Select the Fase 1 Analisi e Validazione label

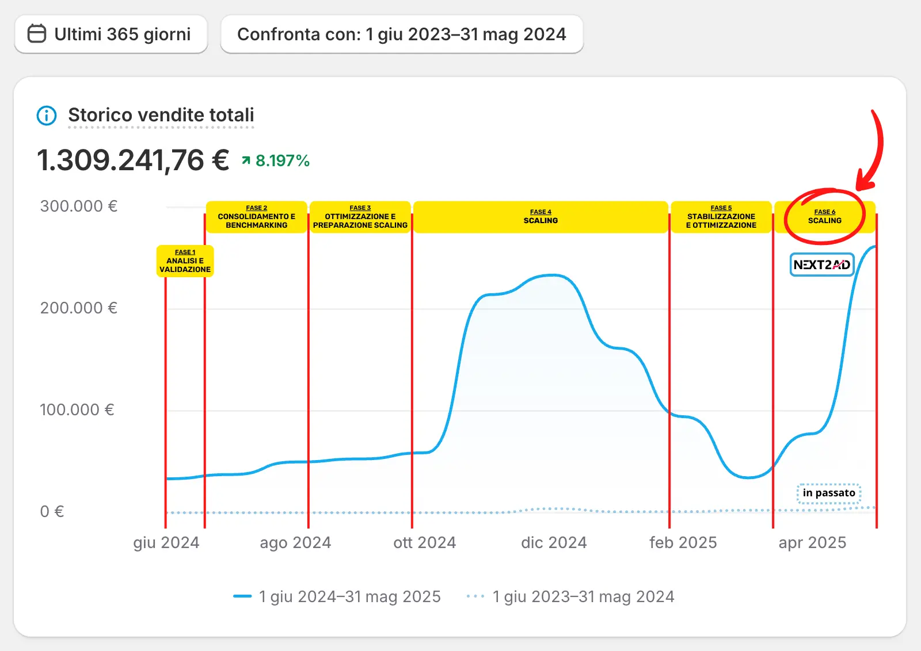[185, 261]
